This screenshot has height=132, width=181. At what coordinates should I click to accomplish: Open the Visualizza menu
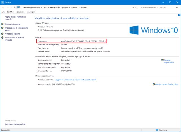(x=20, y=12)
